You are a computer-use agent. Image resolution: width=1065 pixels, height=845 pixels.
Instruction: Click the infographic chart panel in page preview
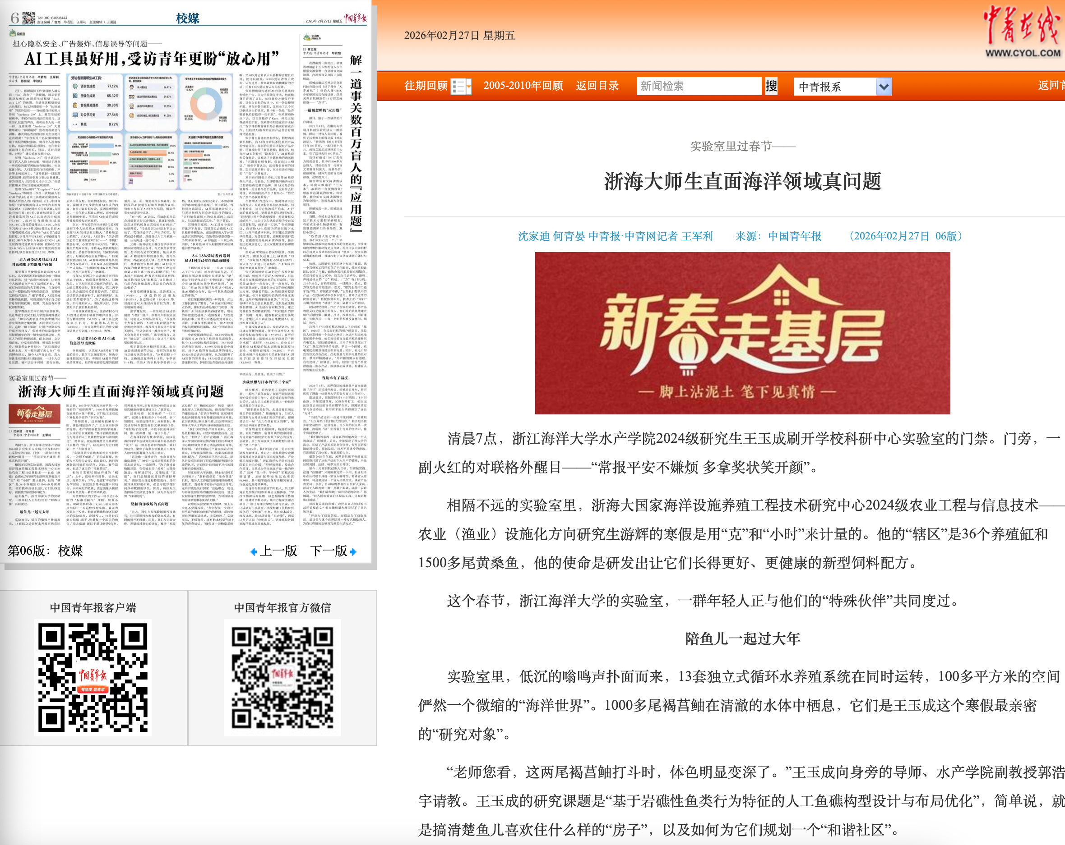(x=151, y=132)
